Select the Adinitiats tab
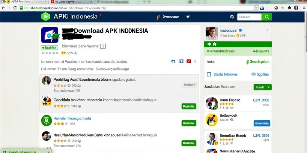Viewport: 307px width, 153px height. pyautogui.click(x=261, y=51)
